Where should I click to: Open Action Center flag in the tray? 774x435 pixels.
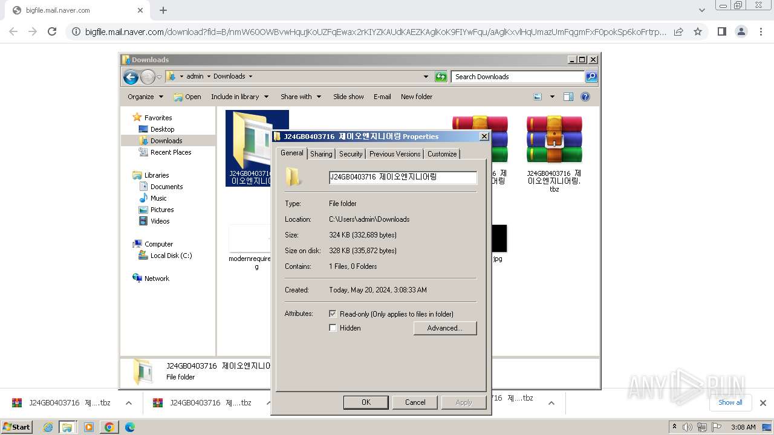718,427
